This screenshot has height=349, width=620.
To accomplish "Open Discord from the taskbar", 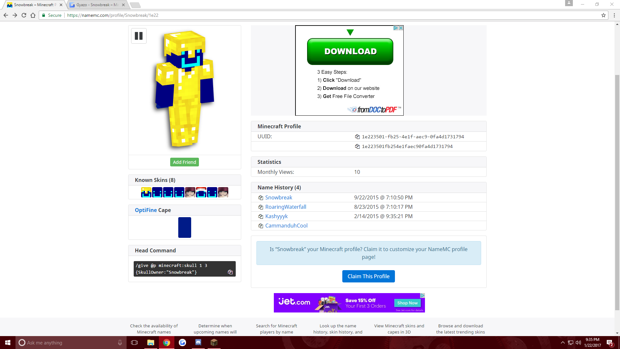I will pyautogui.click(x=198, y=343).
